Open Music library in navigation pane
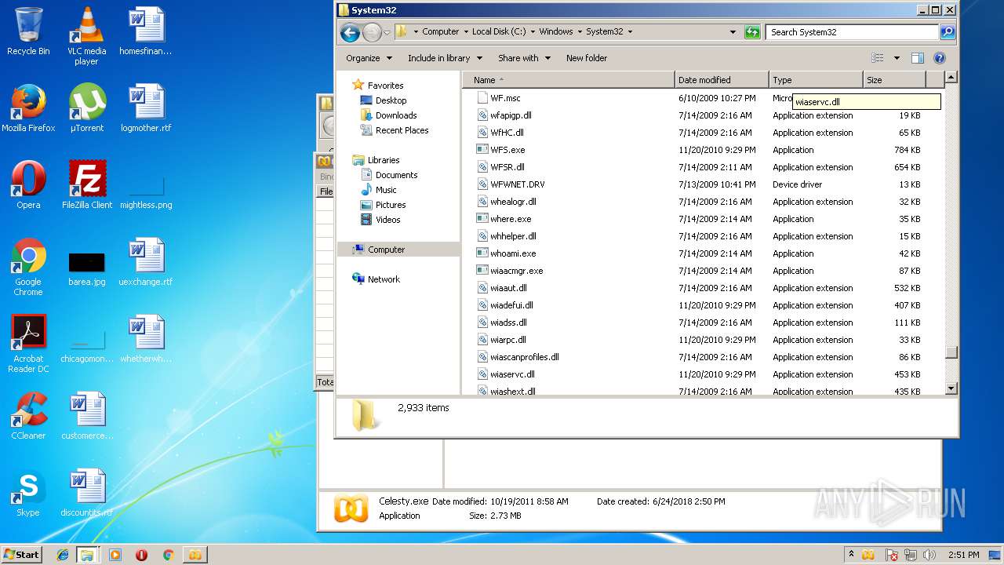Image resolution: width=1004 pixels, height=565 pixels. pyautogui.click(x=386, y=190)
